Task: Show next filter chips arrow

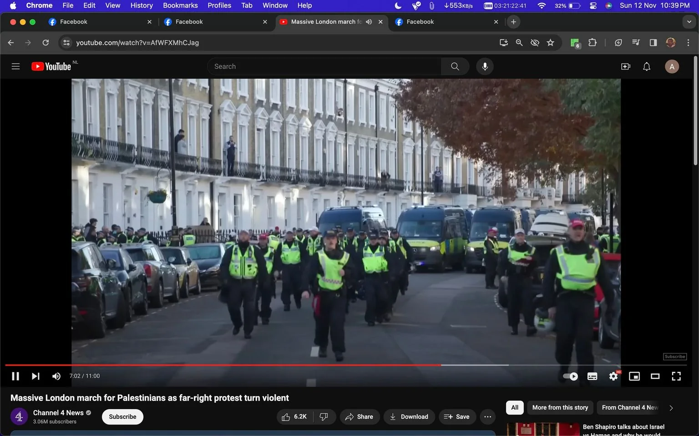Action: pyautogui.click(x=671, y=408)
